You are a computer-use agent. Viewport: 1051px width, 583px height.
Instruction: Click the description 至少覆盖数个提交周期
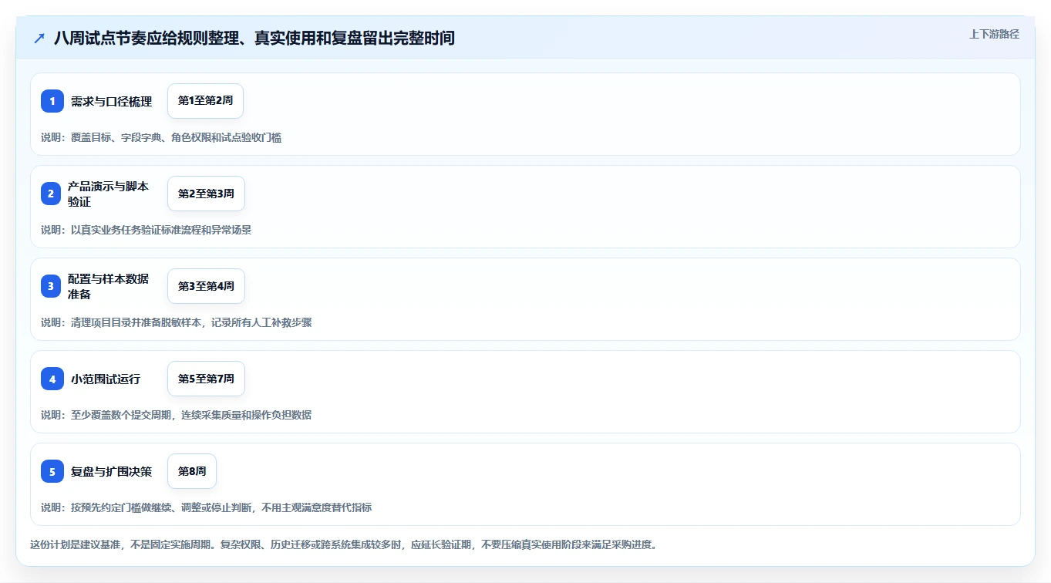coord(121,415)
